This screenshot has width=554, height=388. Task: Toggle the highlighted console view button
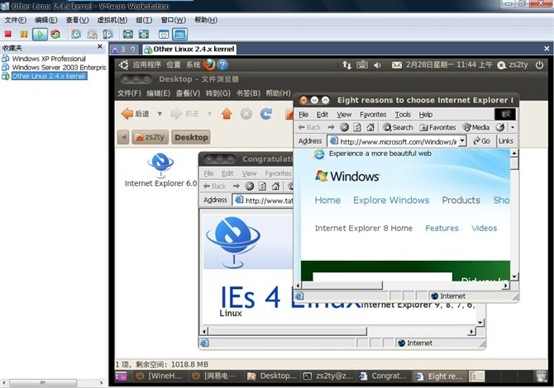pyautogui.click(x=179, y=34)
